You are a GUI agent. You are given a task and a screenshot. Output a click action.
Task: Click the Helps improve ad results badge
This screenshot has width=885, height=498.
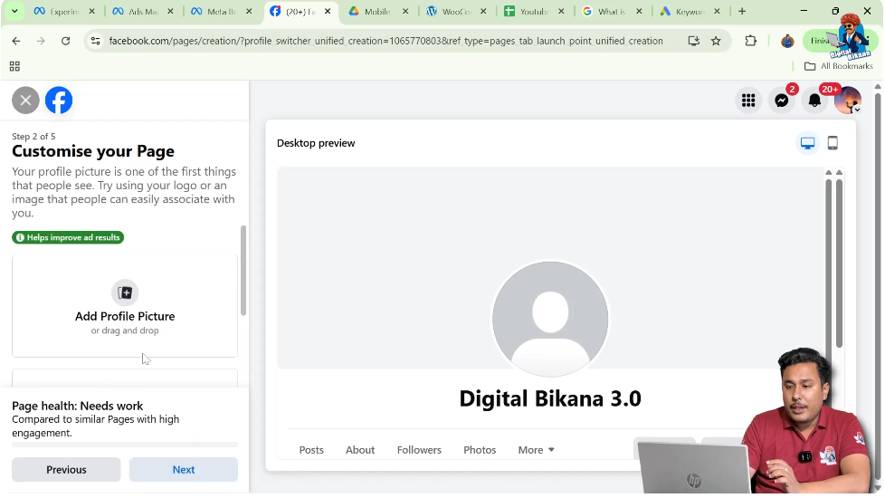point(68,238)
